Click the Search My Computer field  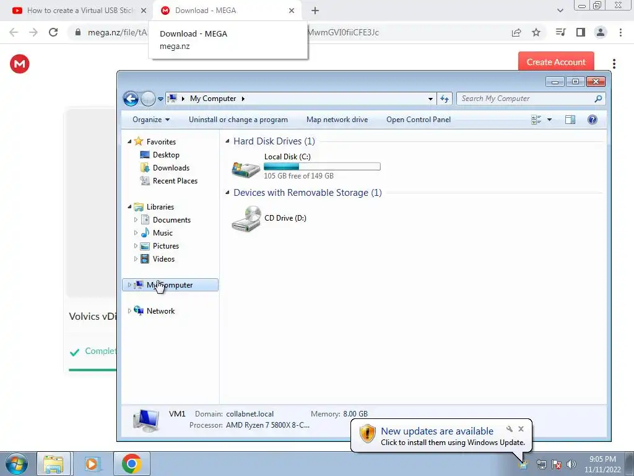click(x=531, y=99)
